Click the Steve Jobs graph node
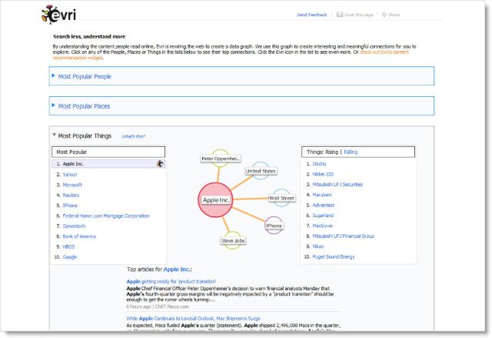The width and height of the screenshot is (492, 338). coord(233,241)
